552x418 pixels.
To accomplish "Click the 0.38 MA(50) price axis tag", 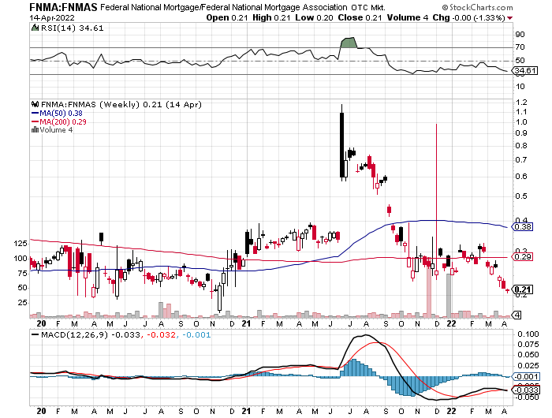I will (522, 226).
